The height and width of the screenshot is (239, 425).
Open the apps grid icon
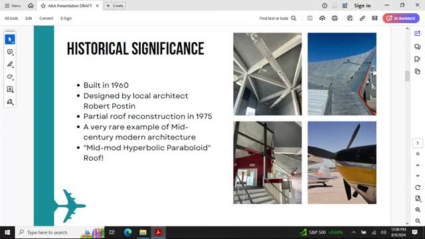[345, 6]
